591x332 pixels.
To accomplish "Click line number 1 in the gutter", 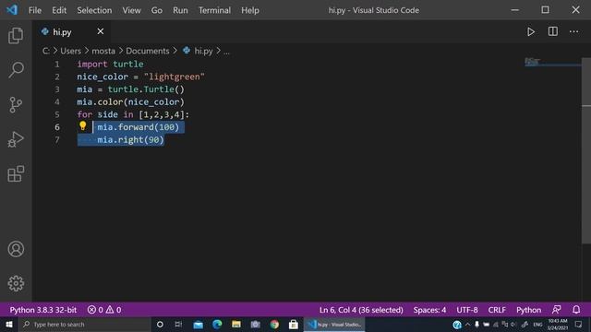I will (x=57, y=64).
